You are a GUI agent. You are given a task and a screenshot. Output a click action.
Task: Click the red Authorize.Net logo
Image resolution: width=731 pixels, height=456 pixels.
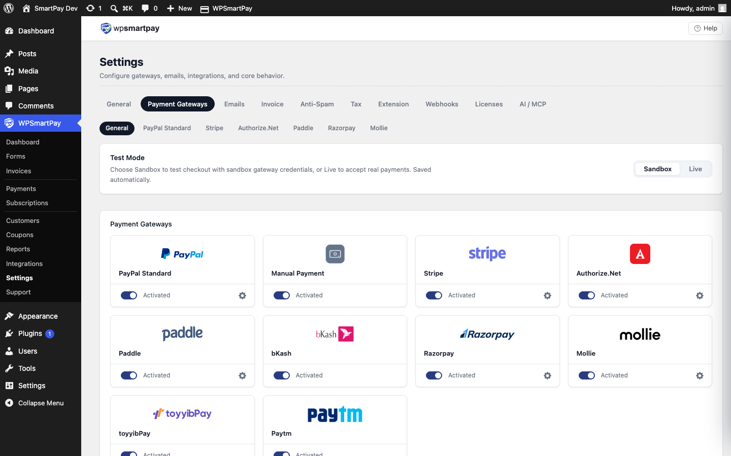[x=640, y=254]
